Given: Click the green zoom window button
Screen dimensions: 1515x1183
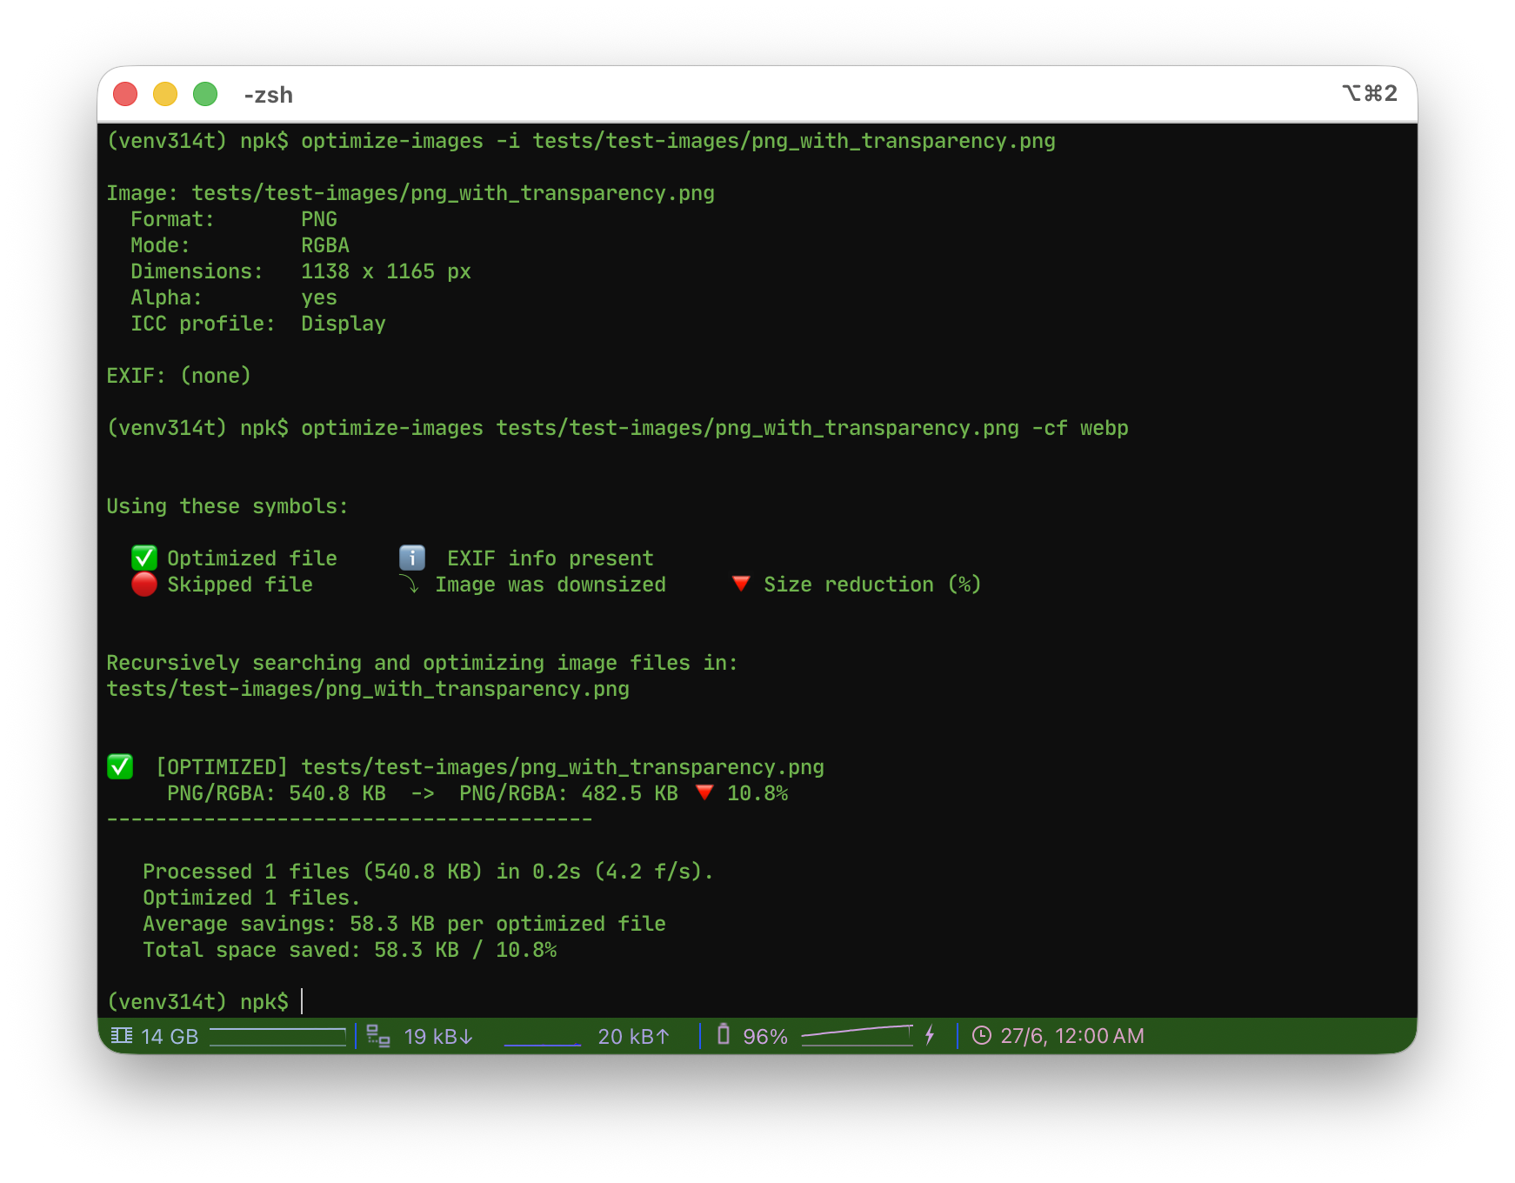Looking at the screenshot, I should [205, 94].
